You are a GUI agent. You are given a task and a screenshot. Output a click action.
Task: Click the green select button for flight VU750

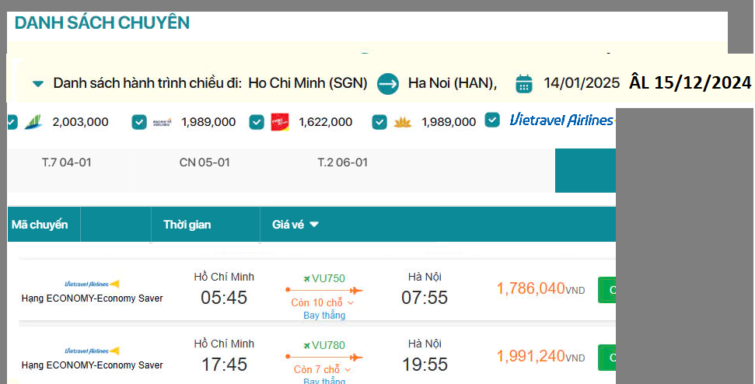tap(607, 289)
